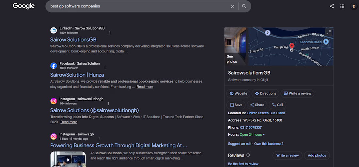
Task: Click Be the first to review
Action: pyautogui.click(x=243, y=164)
